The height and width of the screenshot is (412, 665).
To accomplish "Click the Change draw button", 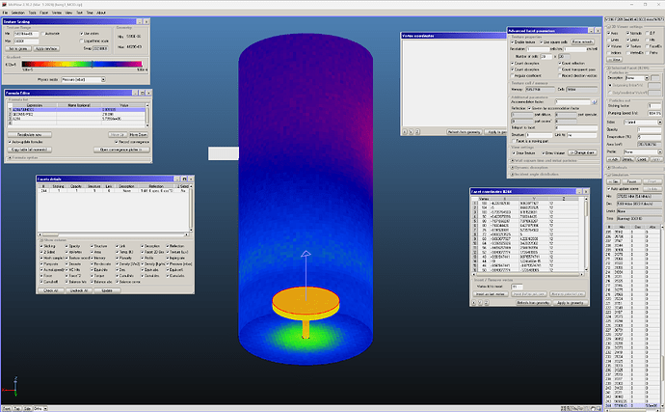I will click(582, 152).
